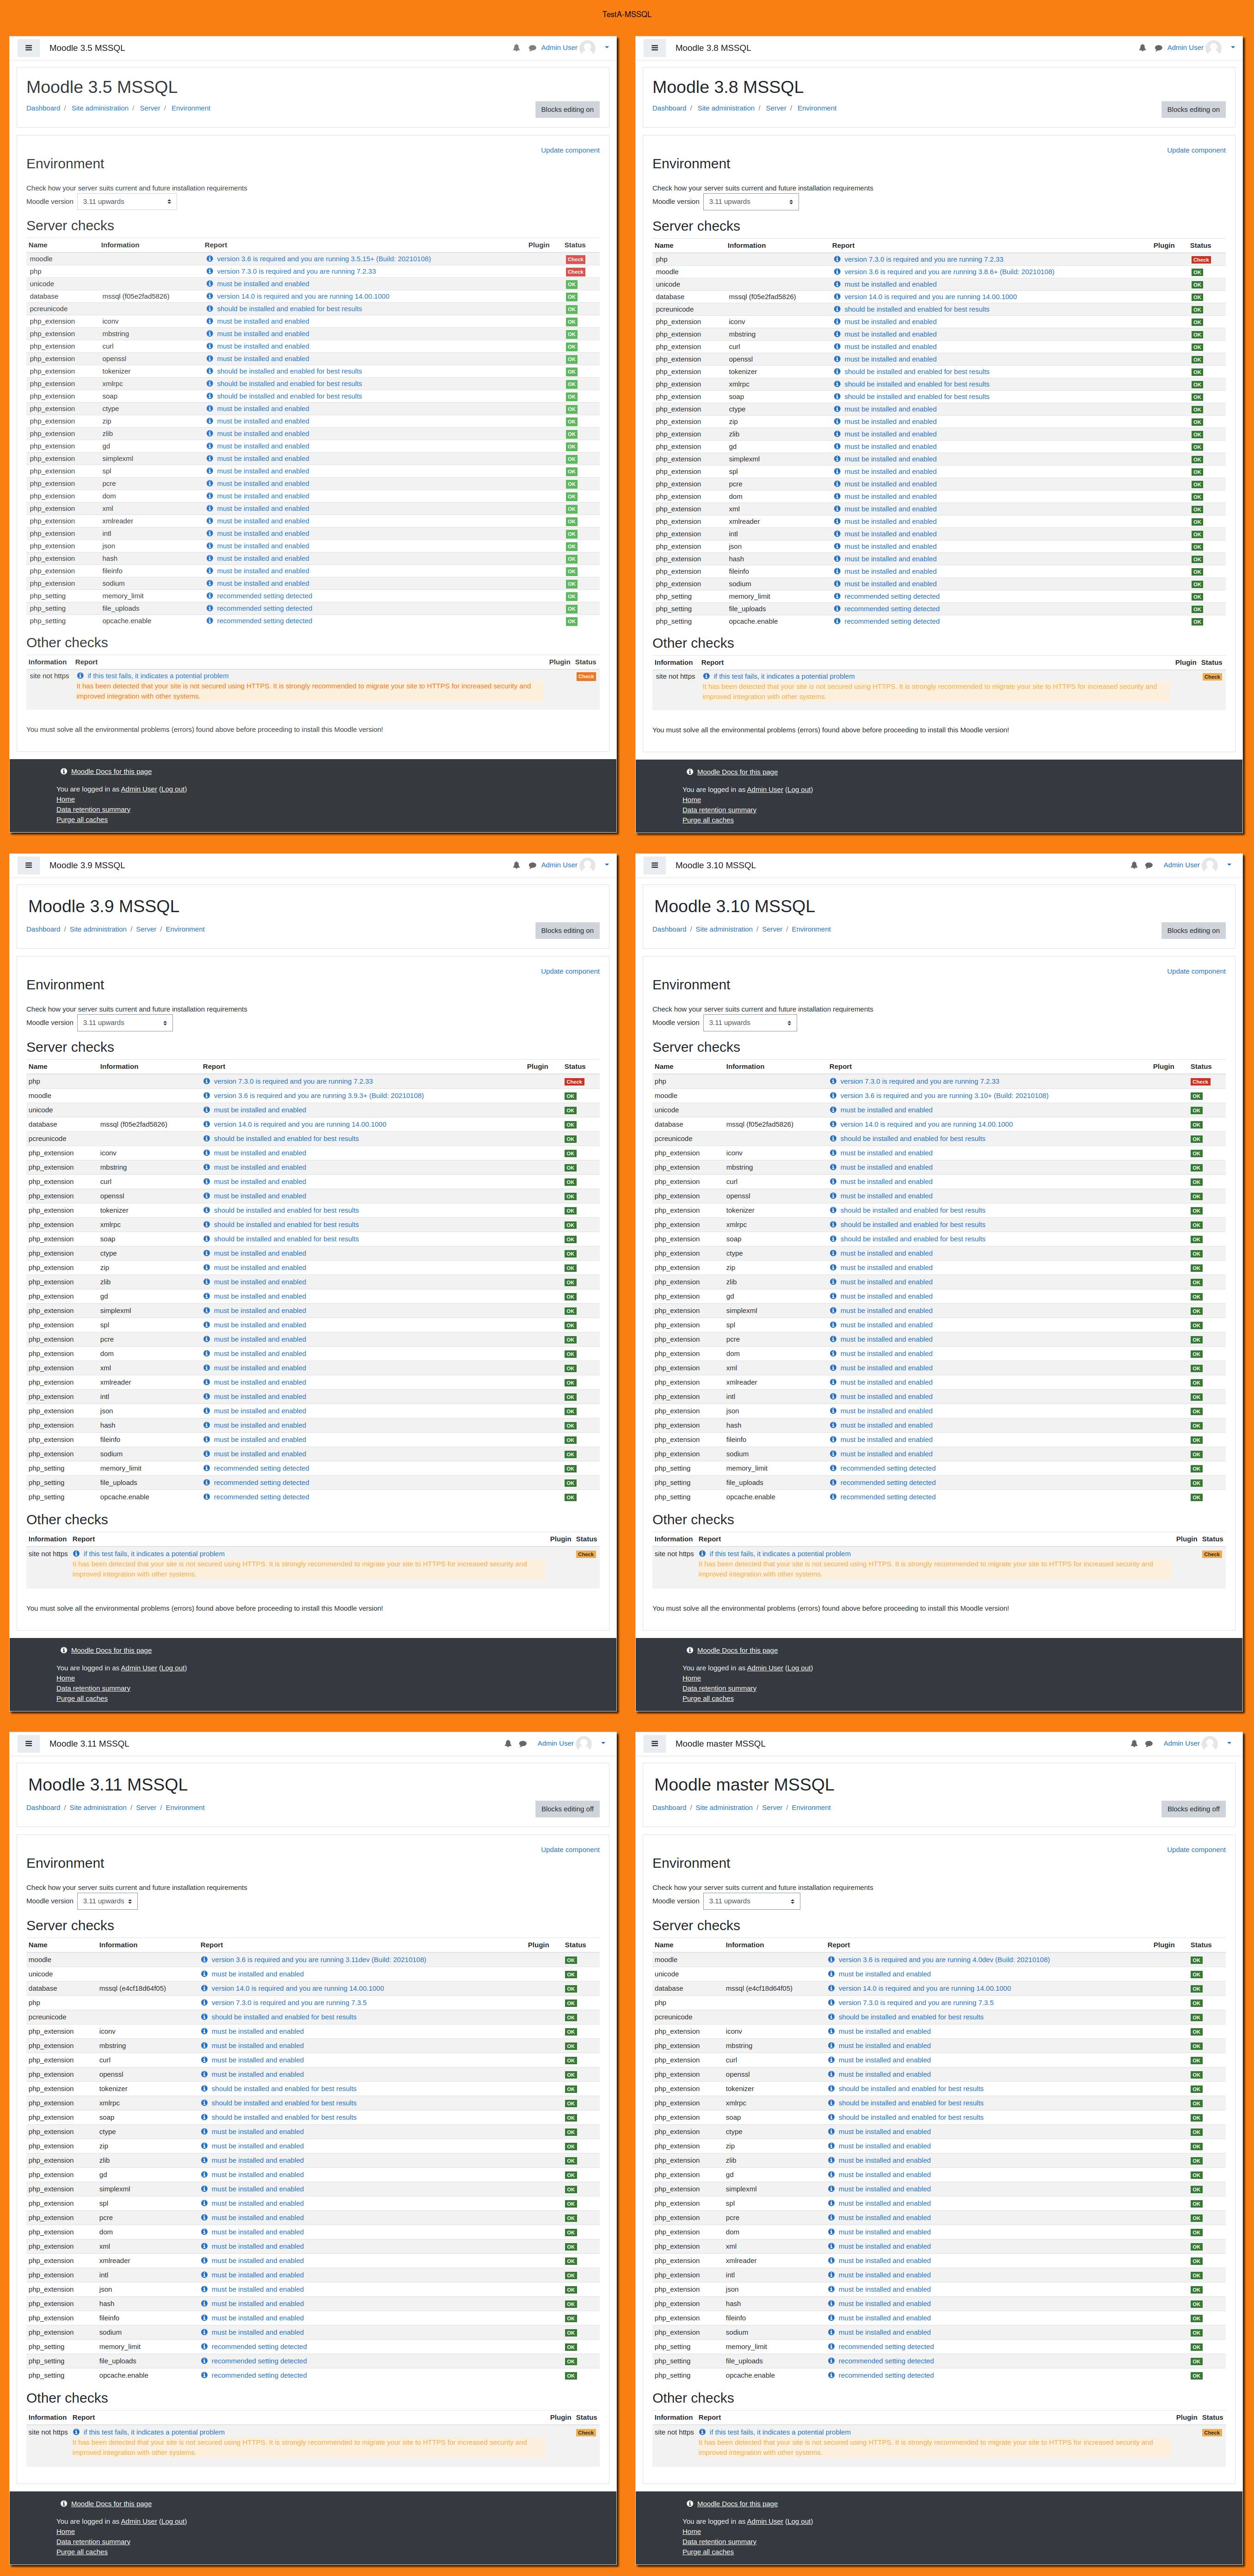Open Server breadcrumb in Moodle 3.9 panel
1254x2576 pixels.
point(146,929)
